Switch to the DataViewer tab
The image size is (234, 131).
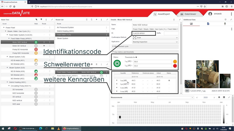(188, 14)
